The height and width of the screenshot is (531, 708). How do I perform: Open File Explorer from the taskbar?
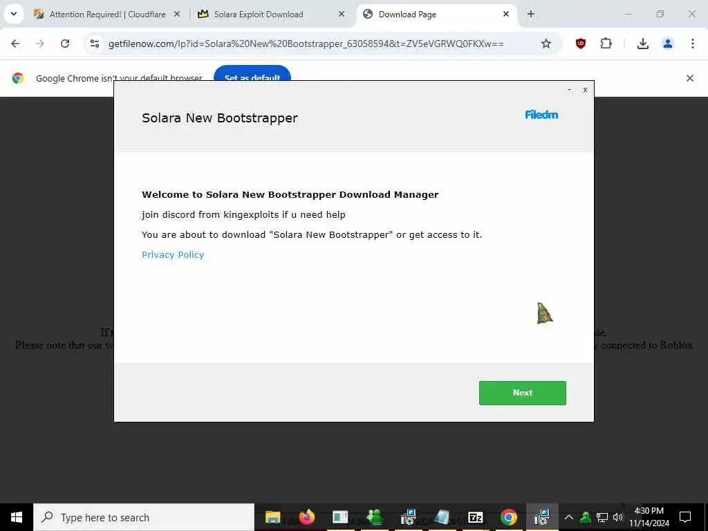point(272,517)
